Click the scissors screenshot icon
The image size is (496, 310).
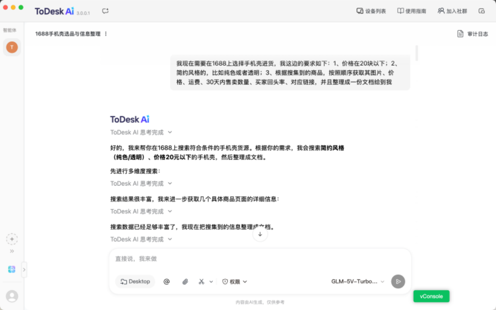(x=201, y=282)
